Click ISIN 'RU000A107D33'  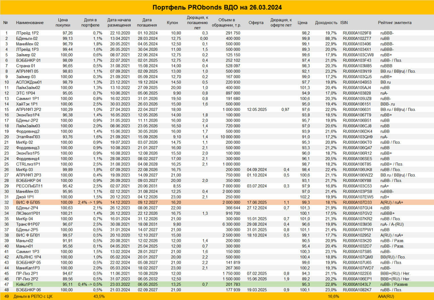357,202
